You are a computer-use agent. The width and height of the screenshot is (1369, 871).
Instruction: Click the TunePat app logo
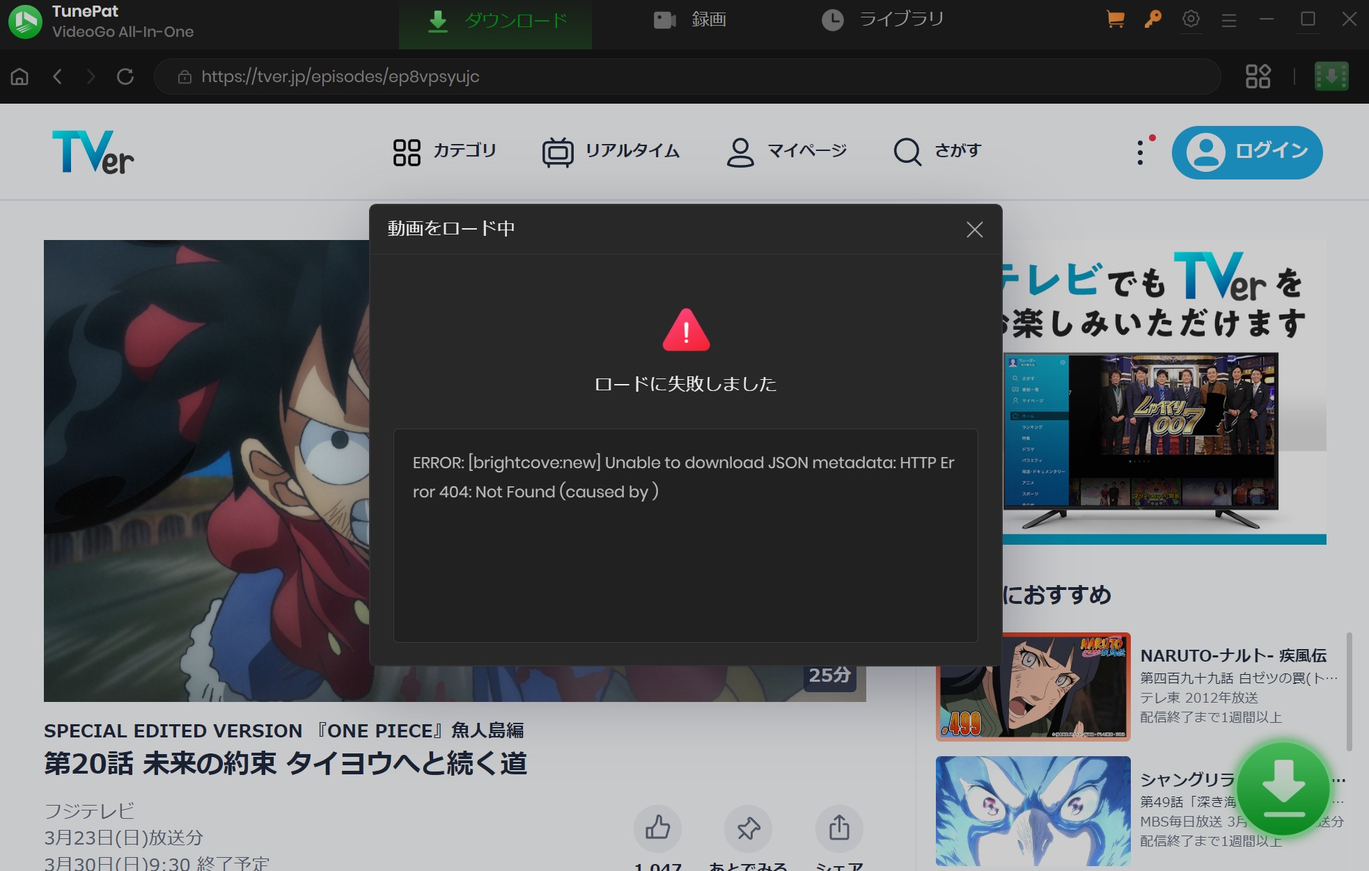(25, 21)
